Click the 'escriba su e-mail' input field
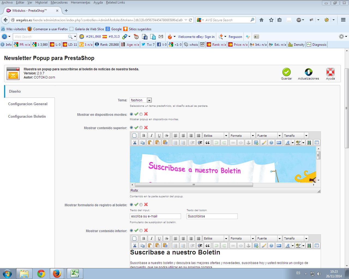The image size is (349, 279). (x=155, y=216)
